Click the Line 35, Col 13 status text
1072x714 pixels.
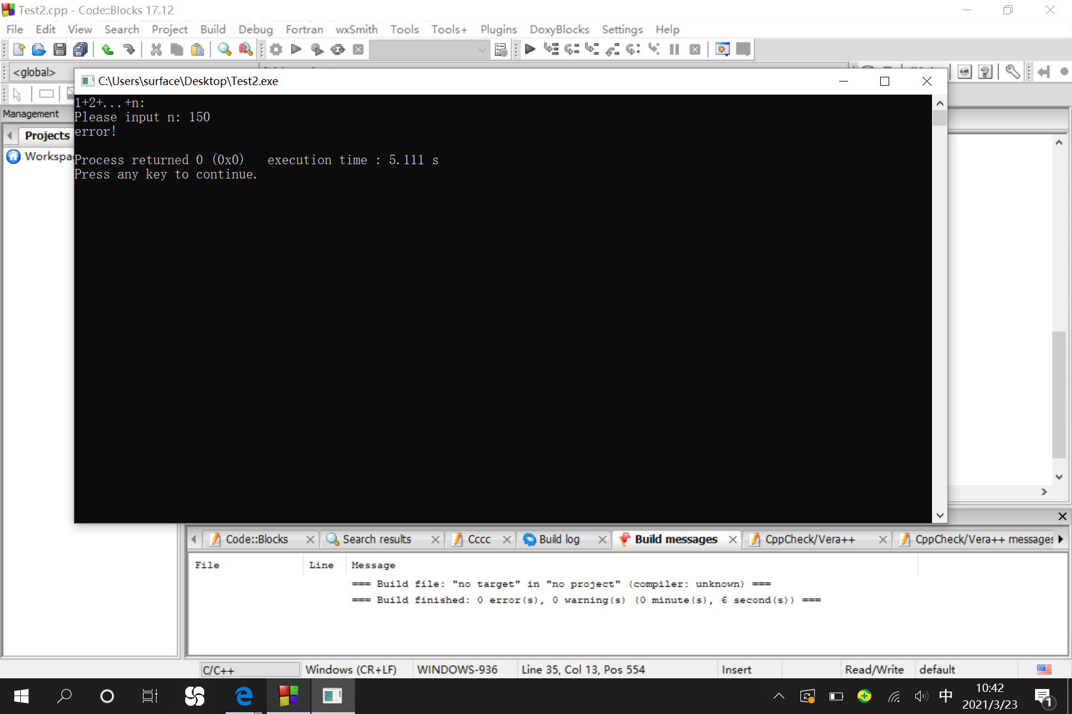583,670
